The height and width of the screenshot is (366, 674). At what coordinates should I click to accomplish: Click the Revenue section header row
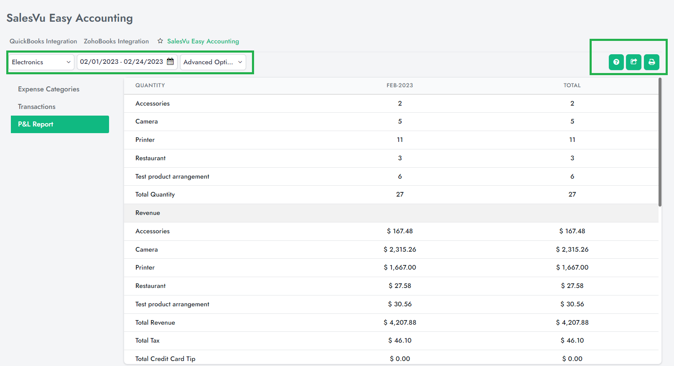pyautogui.click(x=391, y=213)
